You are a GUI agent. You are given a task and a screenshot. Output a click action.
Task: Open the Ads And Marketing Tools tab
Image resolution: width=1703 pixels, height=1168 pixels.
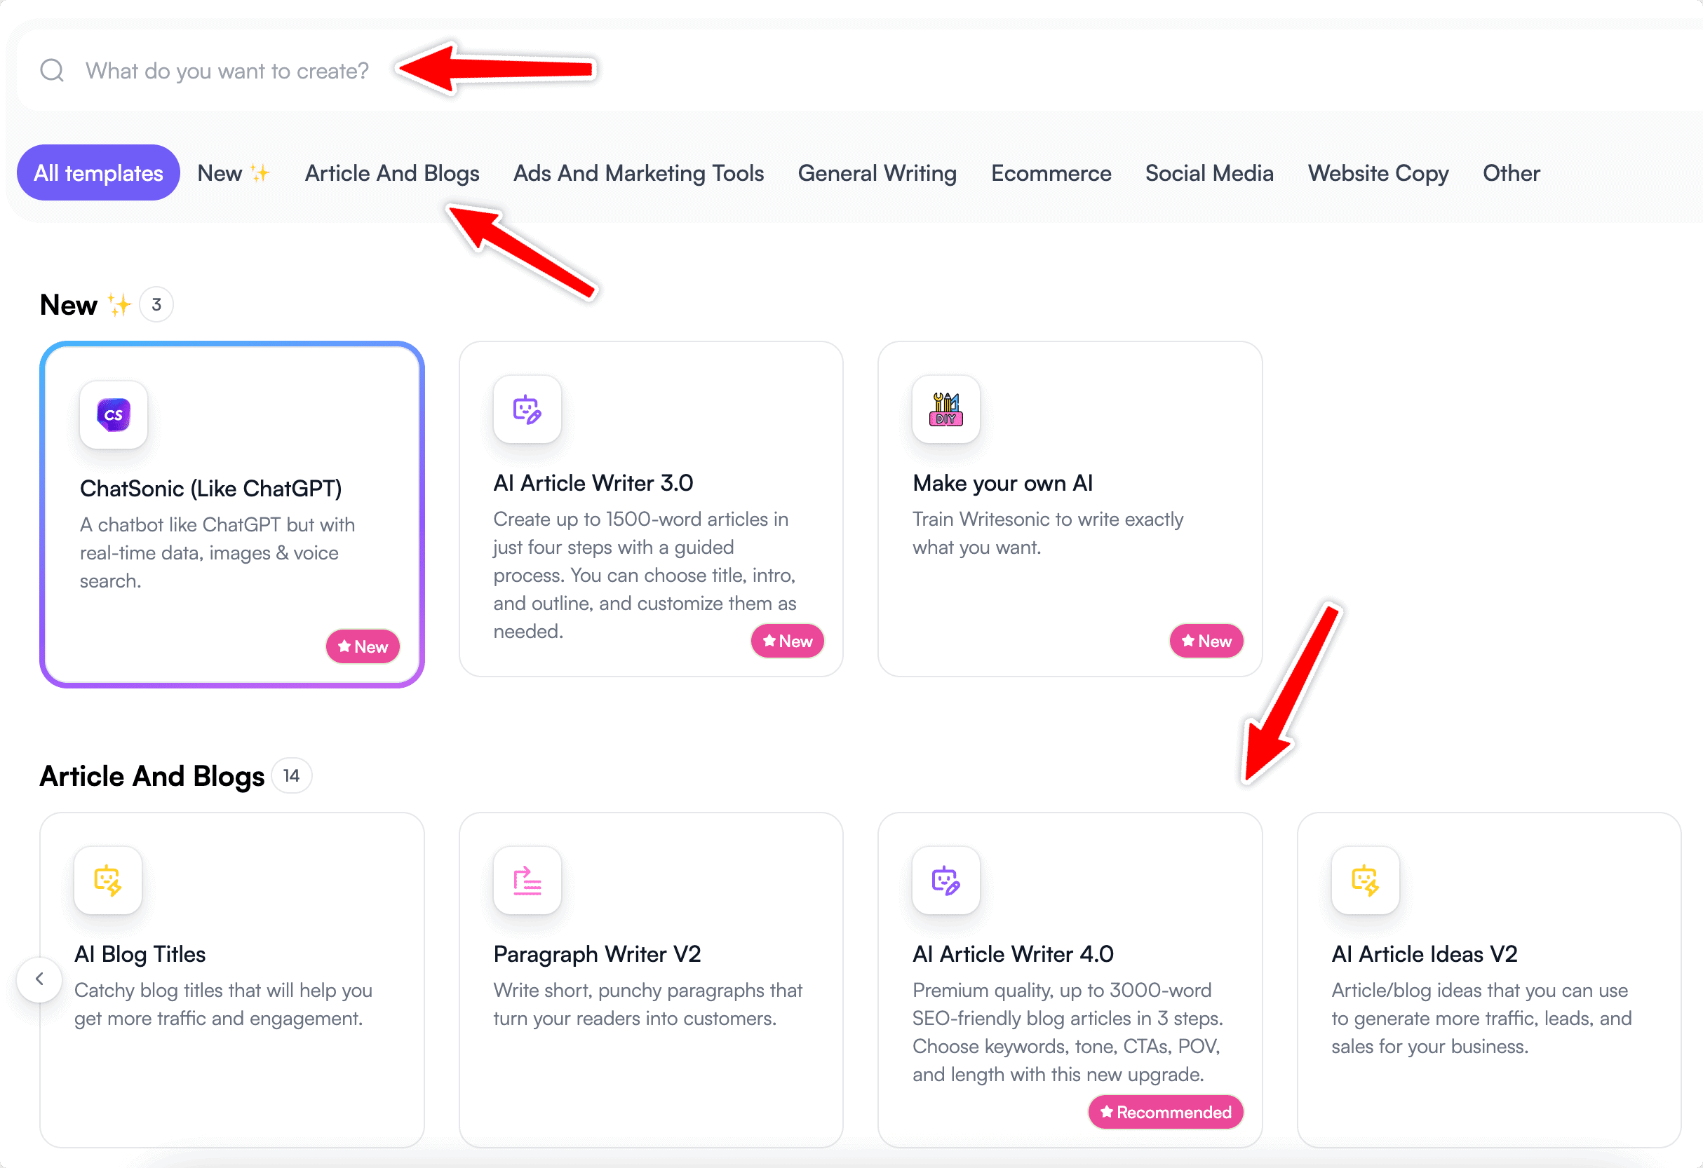[x=638, y=173]
